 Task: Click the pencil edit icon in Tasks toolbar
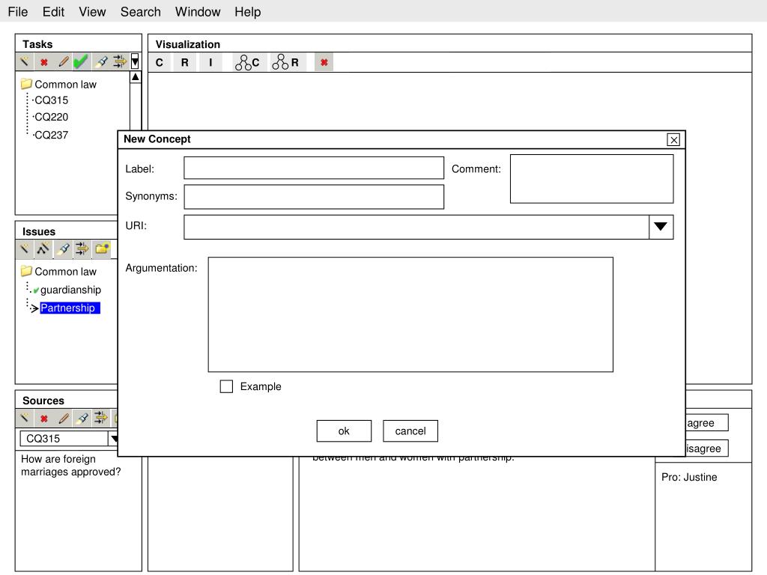[64, 61]
